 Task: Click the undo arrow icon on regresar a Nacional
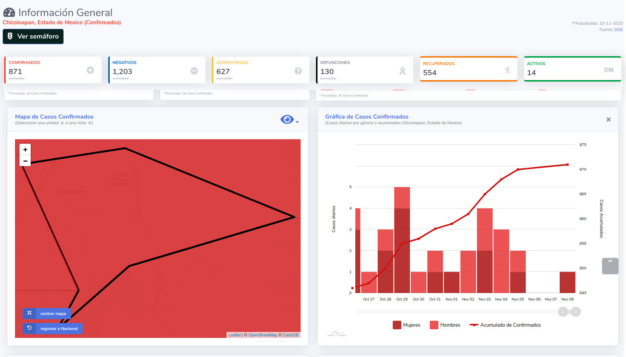point(29,328)
